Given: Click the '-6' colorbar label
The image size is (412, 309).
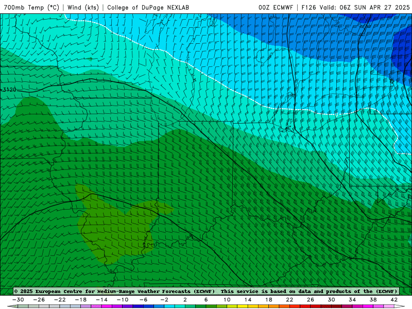Looking at the screenshot, I should point(143,300).
